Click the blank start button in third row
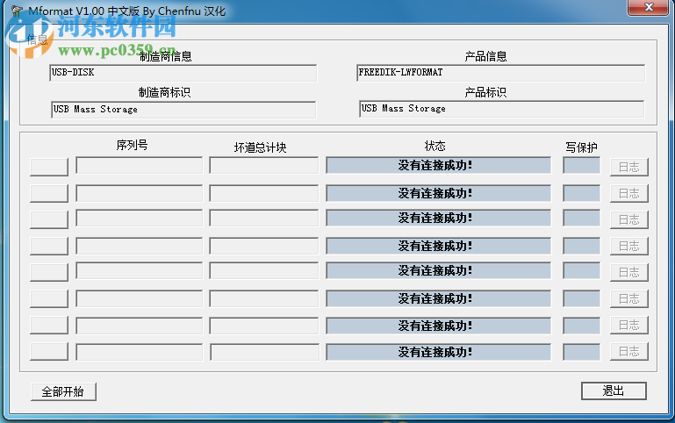Screen dimensions: 675x423 point(49,219)
